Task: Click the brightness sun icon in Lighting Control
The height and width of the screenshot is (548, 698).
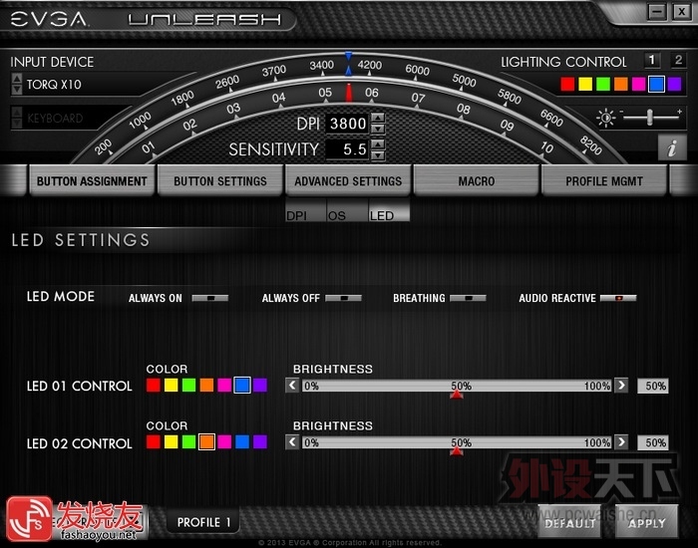Action: 606,118
